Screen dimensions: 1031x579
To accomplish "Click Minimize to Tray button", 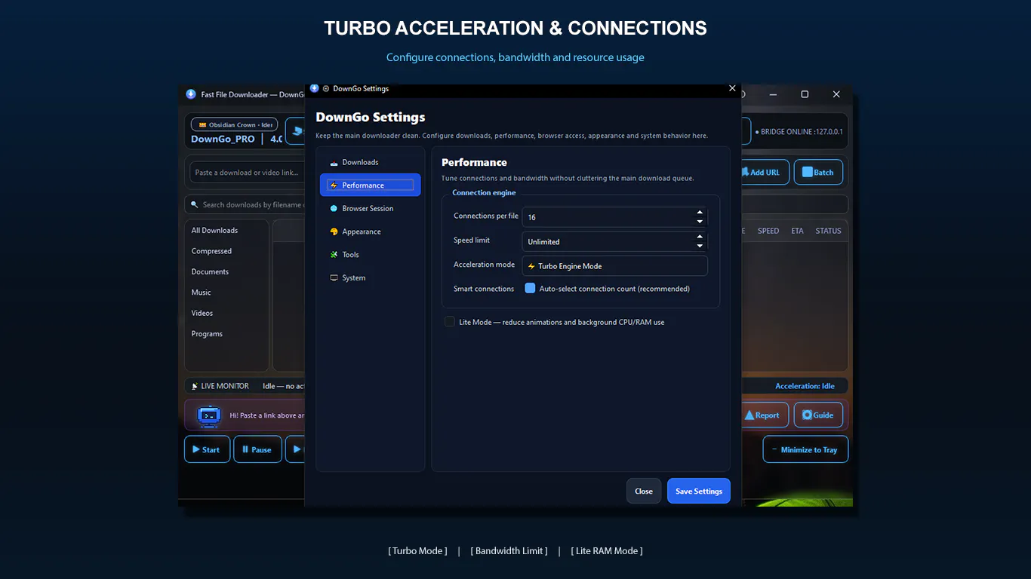I will point(805,449).
